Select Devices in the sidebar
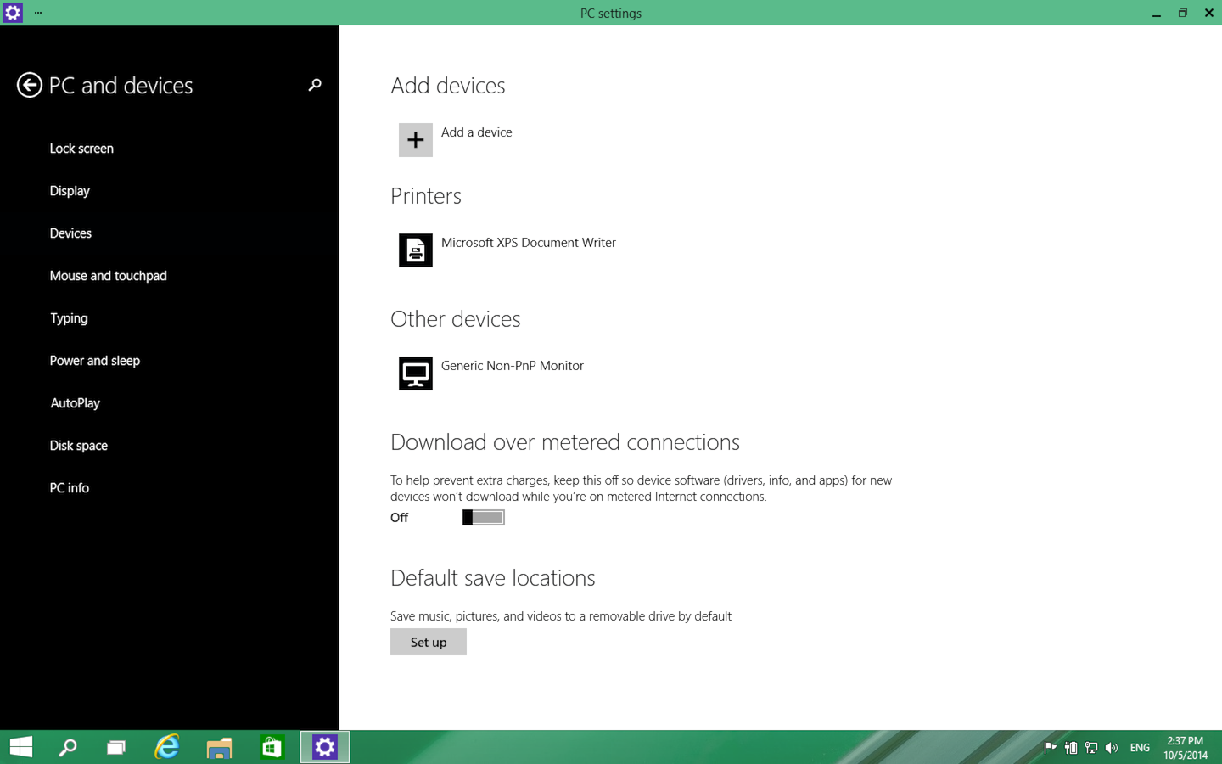1222x764 pixels. click(x=70, y=233)
